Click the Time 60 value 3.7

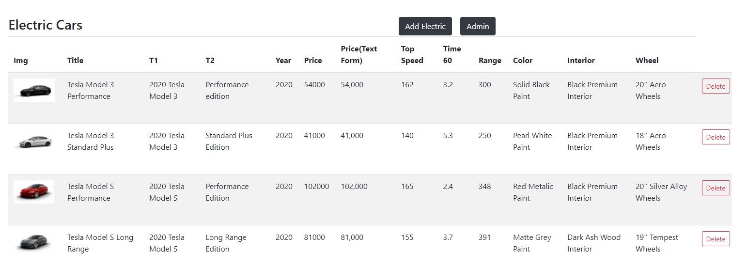pyautogui.click(x=448, y=237)
